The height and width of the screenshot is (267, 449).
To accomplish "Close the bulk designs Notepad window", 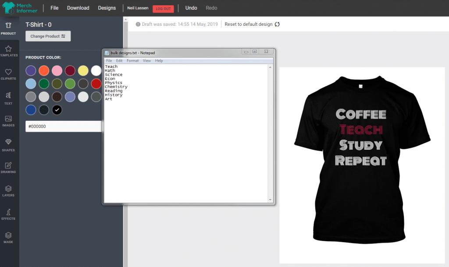I will tap(266, 52).
